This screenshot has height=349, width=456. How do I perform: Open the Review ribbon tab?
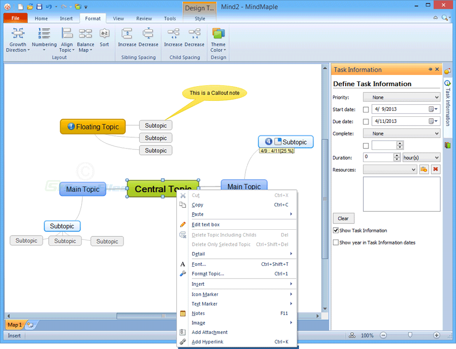pyautogui.click(x=144, y=18)
